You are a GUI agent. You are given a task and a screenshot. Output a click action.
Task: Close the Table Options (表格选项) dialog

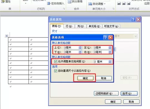pos(111,38)
